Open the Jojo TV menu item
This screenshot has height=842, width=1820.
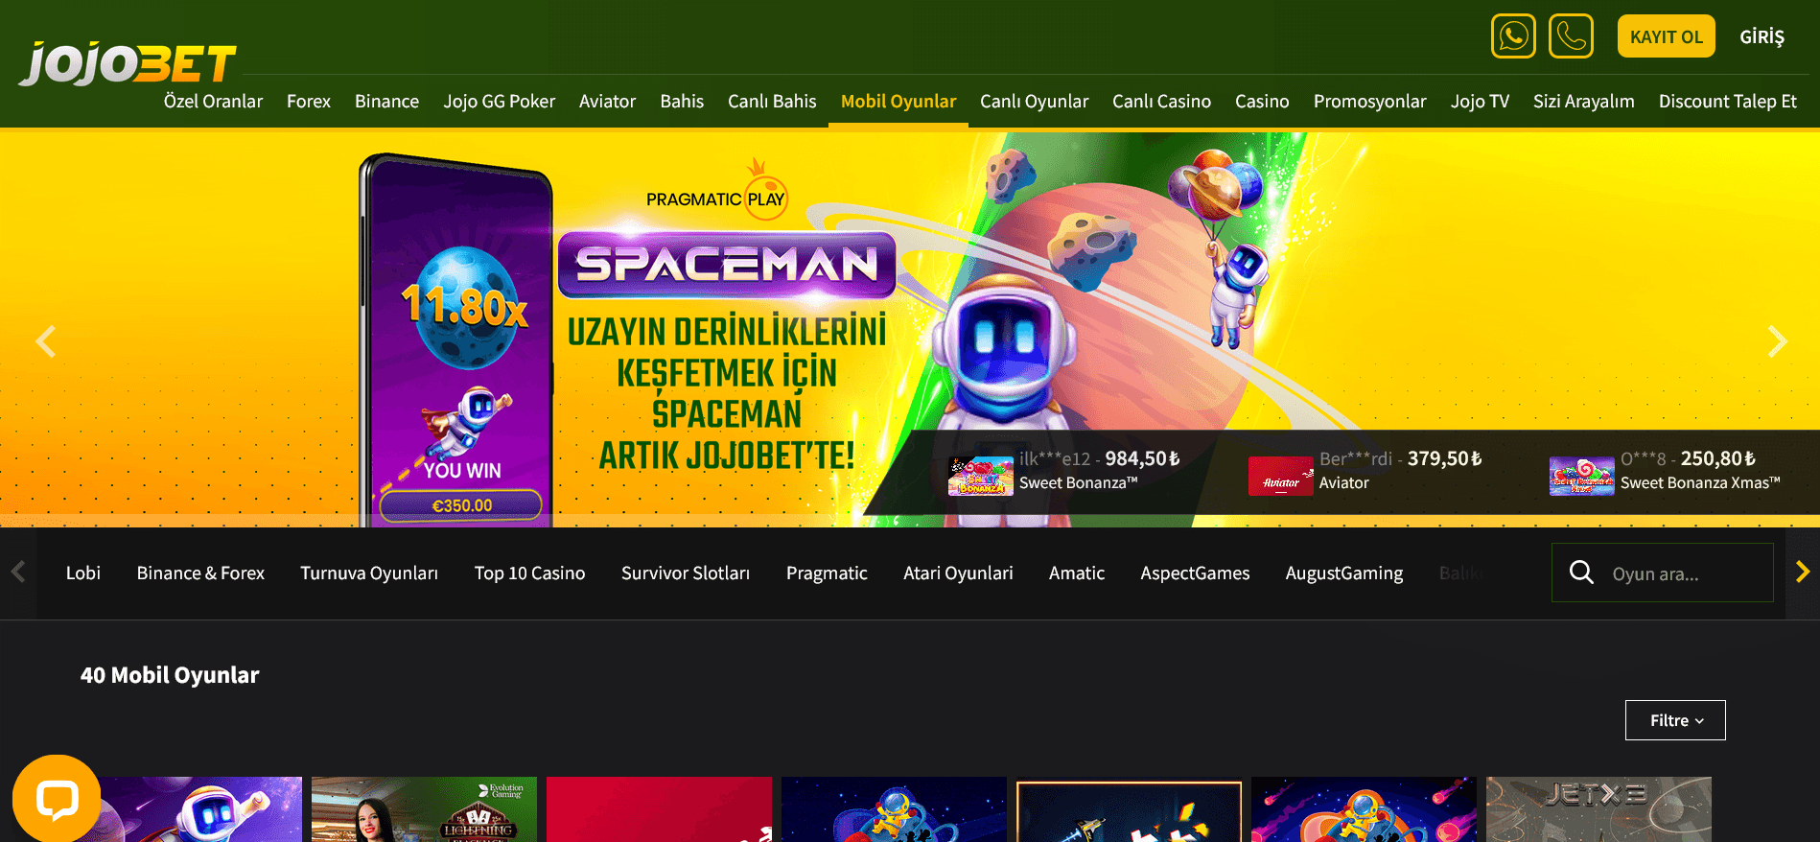tap(1480, 101)
